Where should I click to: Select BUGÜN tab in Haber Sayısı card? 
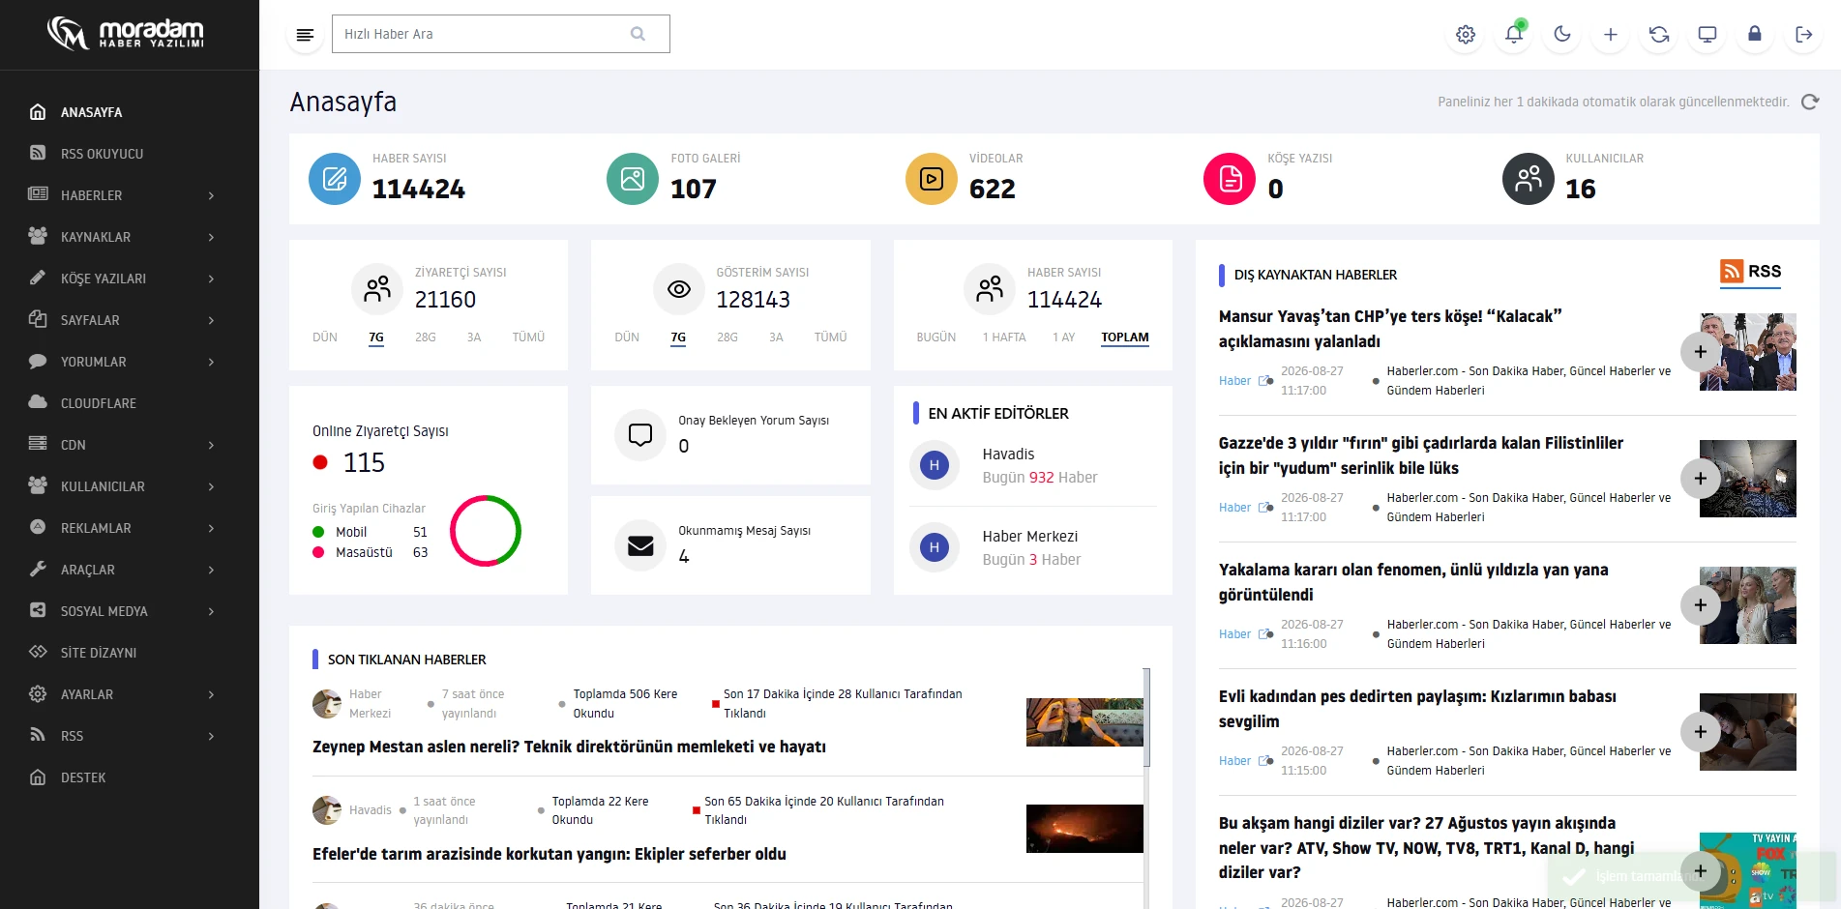936,337
